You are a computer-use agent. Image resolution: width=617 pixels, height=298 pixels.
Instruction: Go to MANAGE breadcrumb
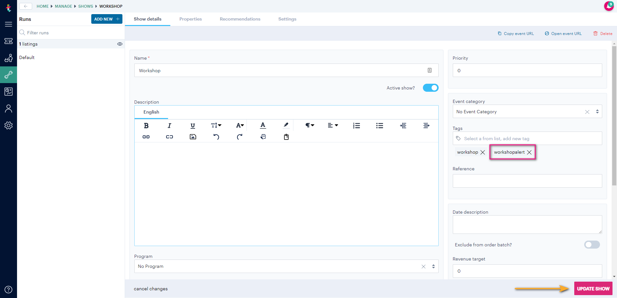63,6
